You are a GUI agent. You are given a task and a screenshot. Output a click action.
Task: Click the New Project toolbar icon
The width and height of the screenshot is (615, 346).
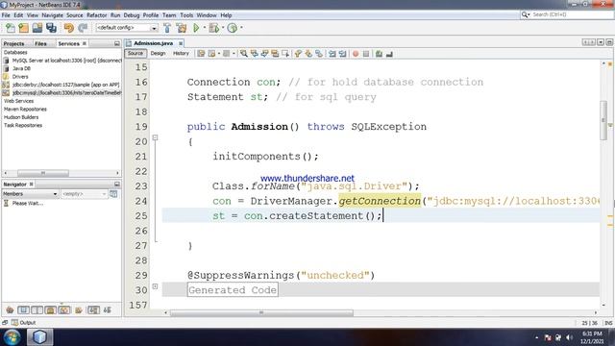click(23, 28)
